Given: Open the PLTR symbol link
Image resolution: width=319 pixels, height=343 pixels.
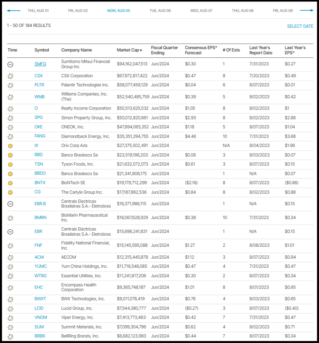Looking at the screenshot, I should click(x=39, y=85).
